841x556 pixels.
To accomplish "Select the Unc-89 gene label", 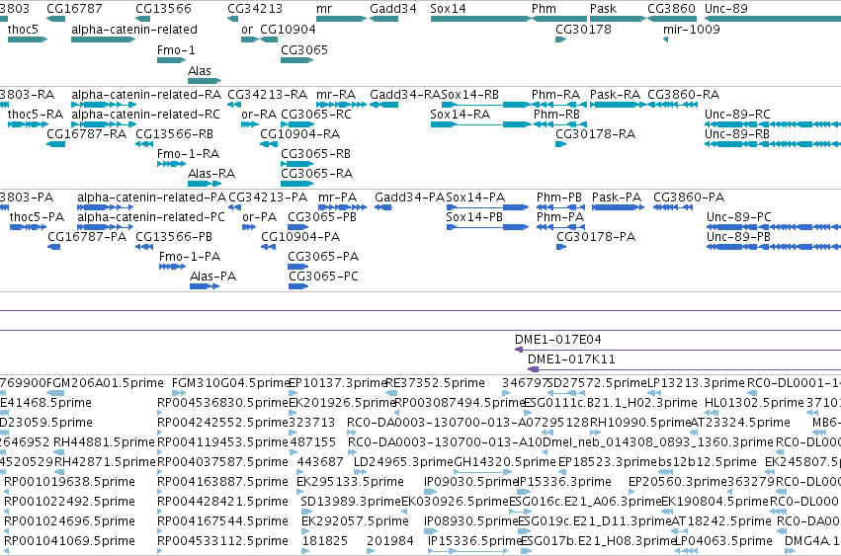I will coord(725,9).
